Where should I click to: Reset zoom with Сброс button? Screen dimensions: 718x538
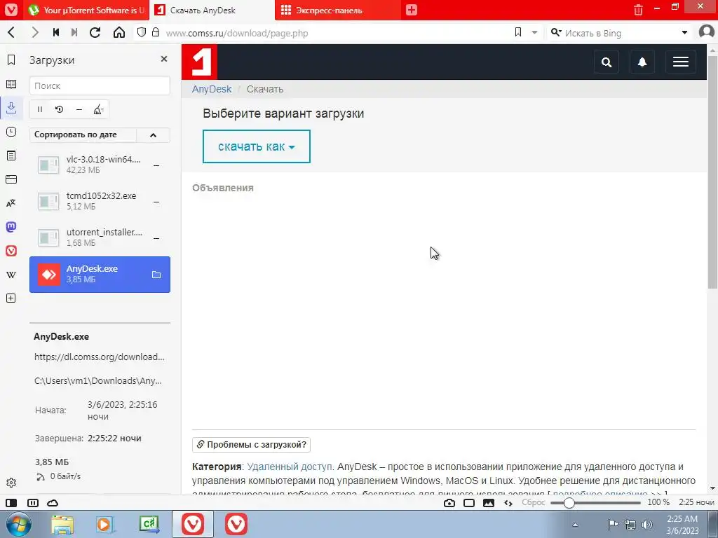point(534,502)
